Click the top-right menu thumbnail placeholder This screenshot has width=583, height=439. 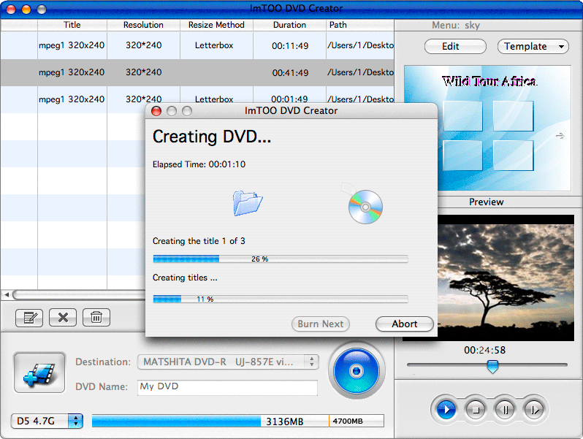click(x=513, y=116)
